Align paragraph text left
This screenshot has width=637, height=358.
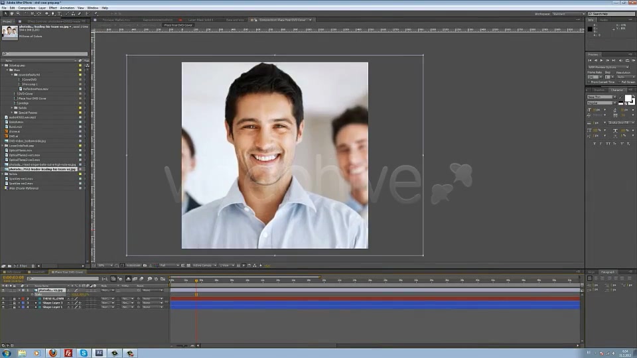[x=589, y=278]
